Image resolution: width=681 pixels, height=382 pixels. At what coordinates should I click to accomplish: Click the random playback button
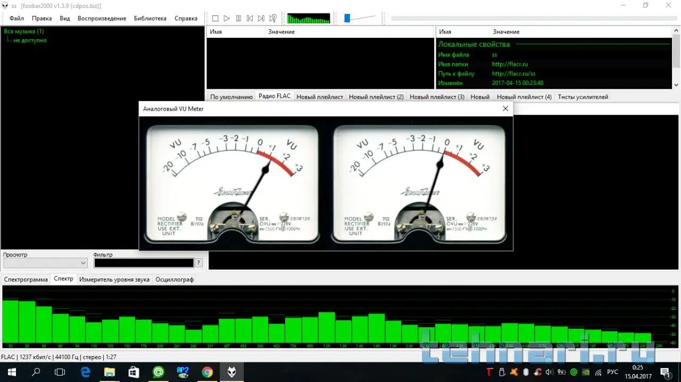[273, 19]
